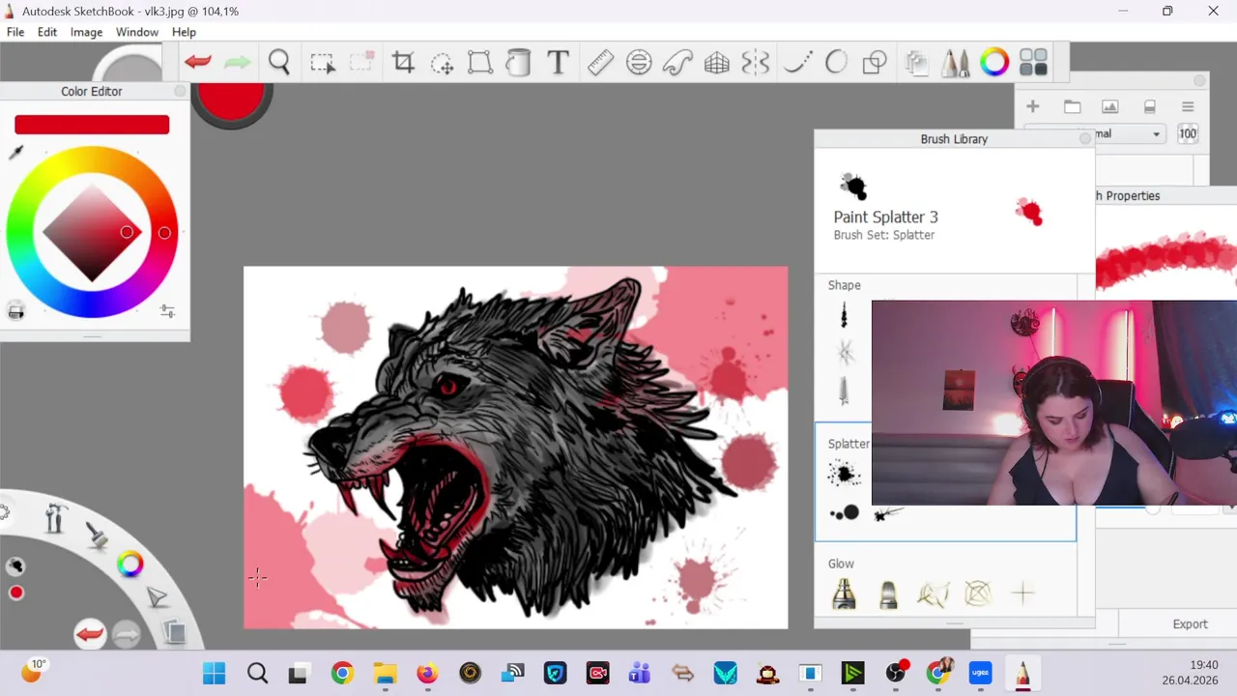Viewport: 1237px width, 696px height.
Task: Open the Windows Start menu
Action: click(x=215, y=673)
